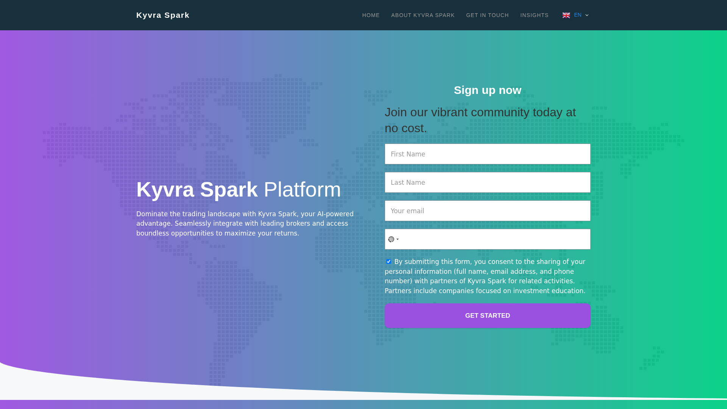
Task: Click the UK flag language icon
Action: (566, 15)
